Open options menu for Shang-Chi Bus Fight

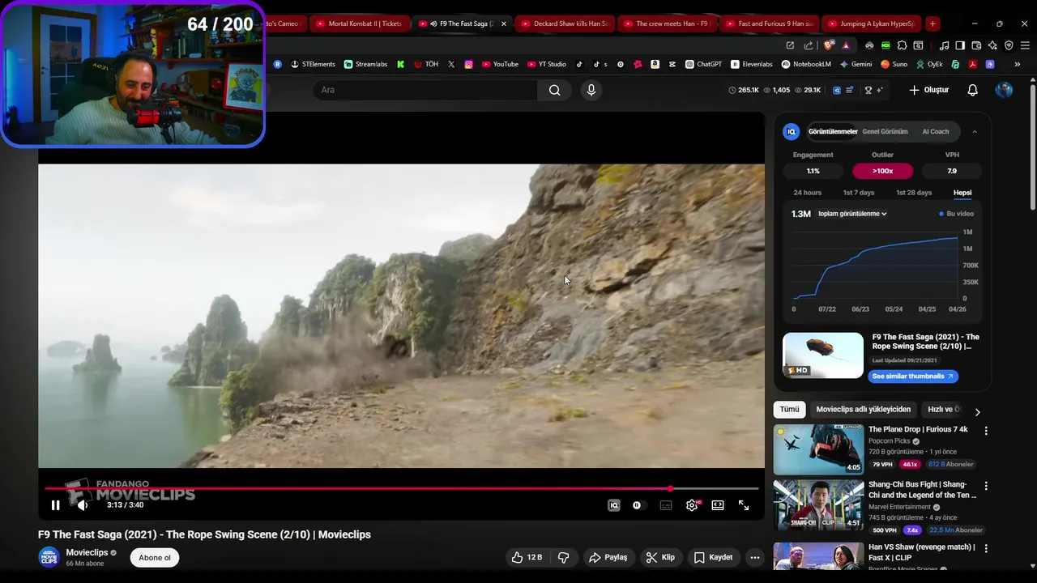[x=986, y=486]
